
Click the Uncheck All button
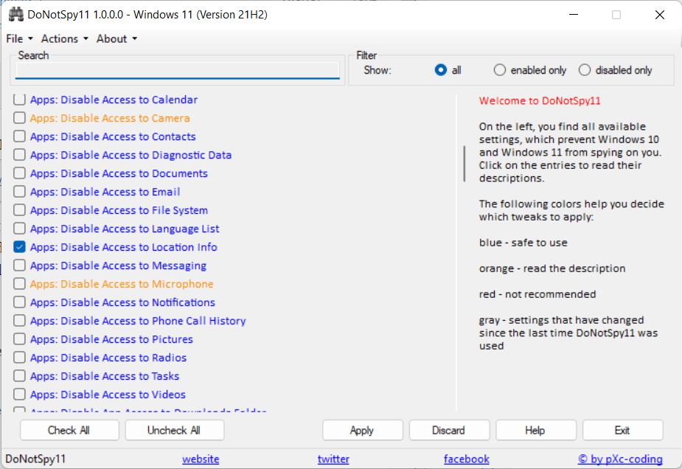click(x=174, y=430)
